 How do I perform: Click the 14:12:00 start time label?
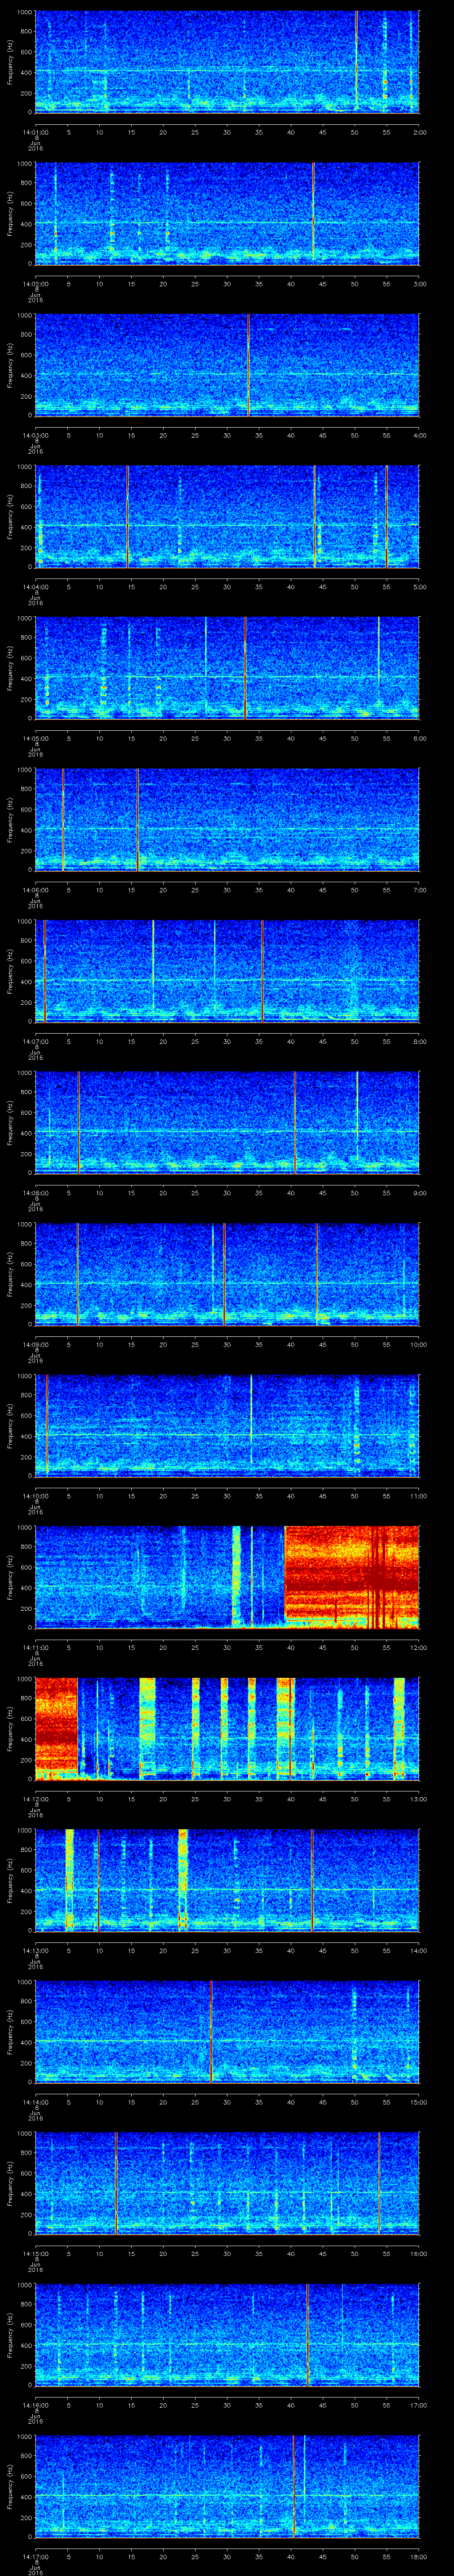[x=35, y=1799]
